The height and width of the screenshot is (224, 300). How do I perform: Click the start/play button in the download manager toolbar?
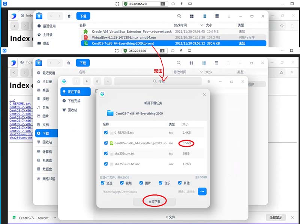pos(87,81)
